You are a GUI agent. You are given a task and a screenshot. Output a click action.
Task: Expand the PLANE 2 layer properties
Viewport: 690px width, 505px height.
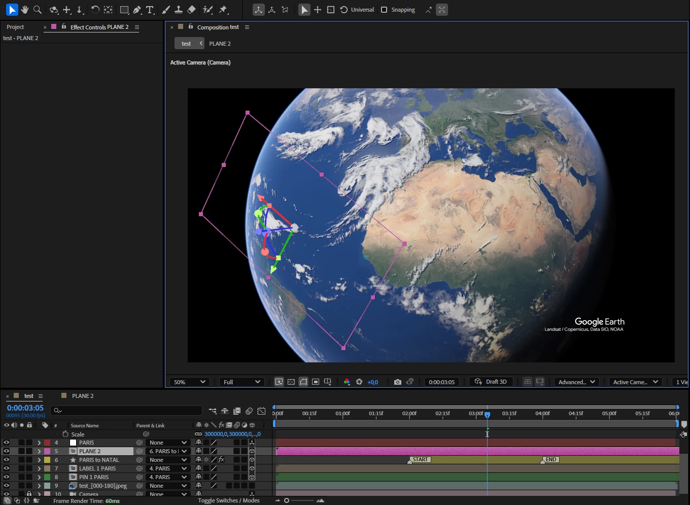click(x=39, y=451)
